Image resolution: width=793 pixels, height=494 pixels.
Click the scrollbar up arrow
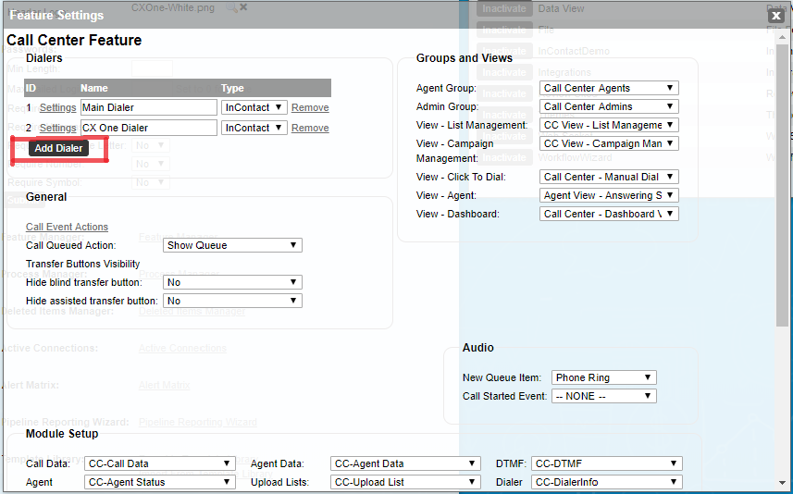click(x=783, y=38)
